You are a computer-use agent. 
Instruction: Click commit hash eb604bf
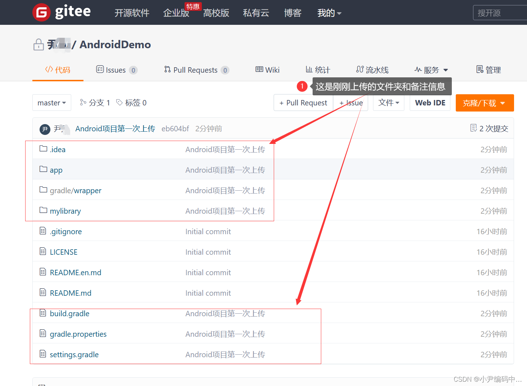pyautogui.click(x=175, y=129)
